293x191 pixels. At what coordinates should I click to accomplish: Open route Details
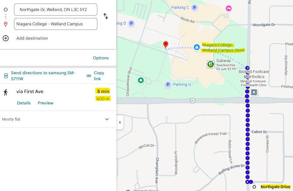[x=24, y=103]
